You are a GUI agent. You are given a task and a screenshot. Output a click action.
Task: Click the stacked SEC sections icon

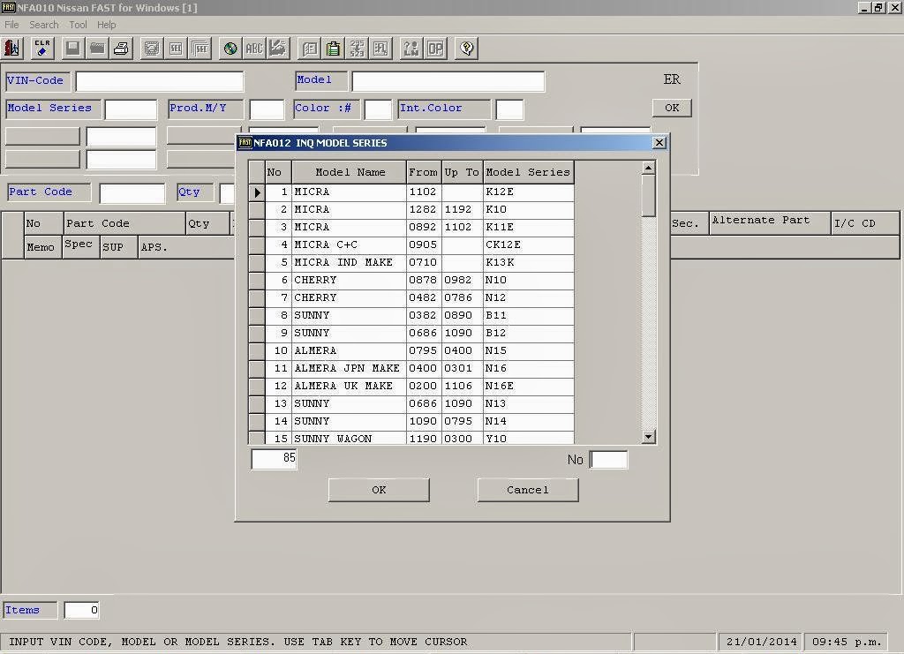click(200, 49)
